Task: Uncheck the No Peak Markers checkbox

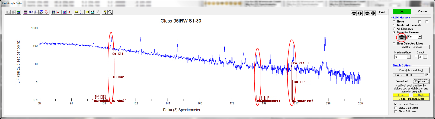Action: [396, 104]
